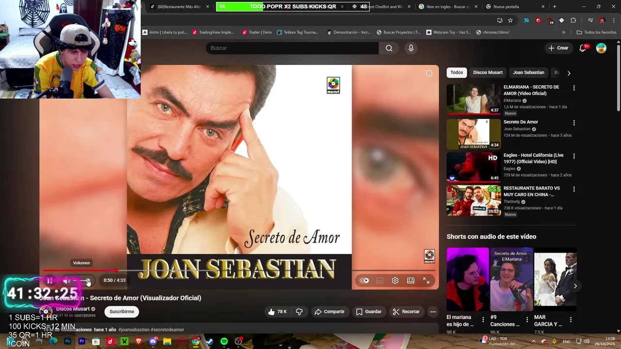
Task: Enter fullscreen mode in the player
Action: pyautogui.click(x=426, y=280)
